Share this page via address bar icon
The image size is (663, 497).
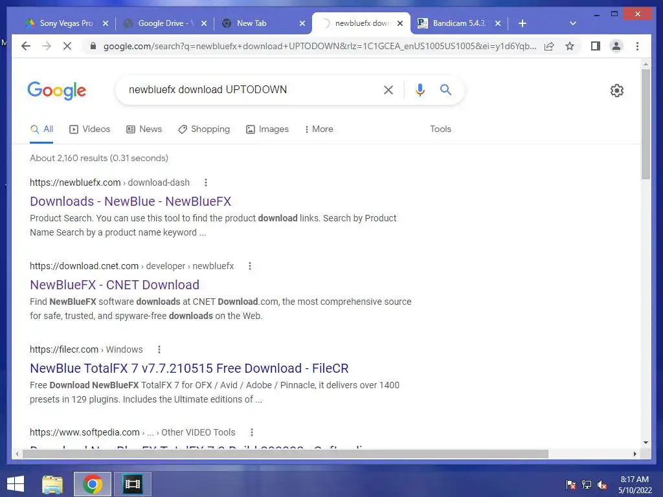click(x=549, y=46)
